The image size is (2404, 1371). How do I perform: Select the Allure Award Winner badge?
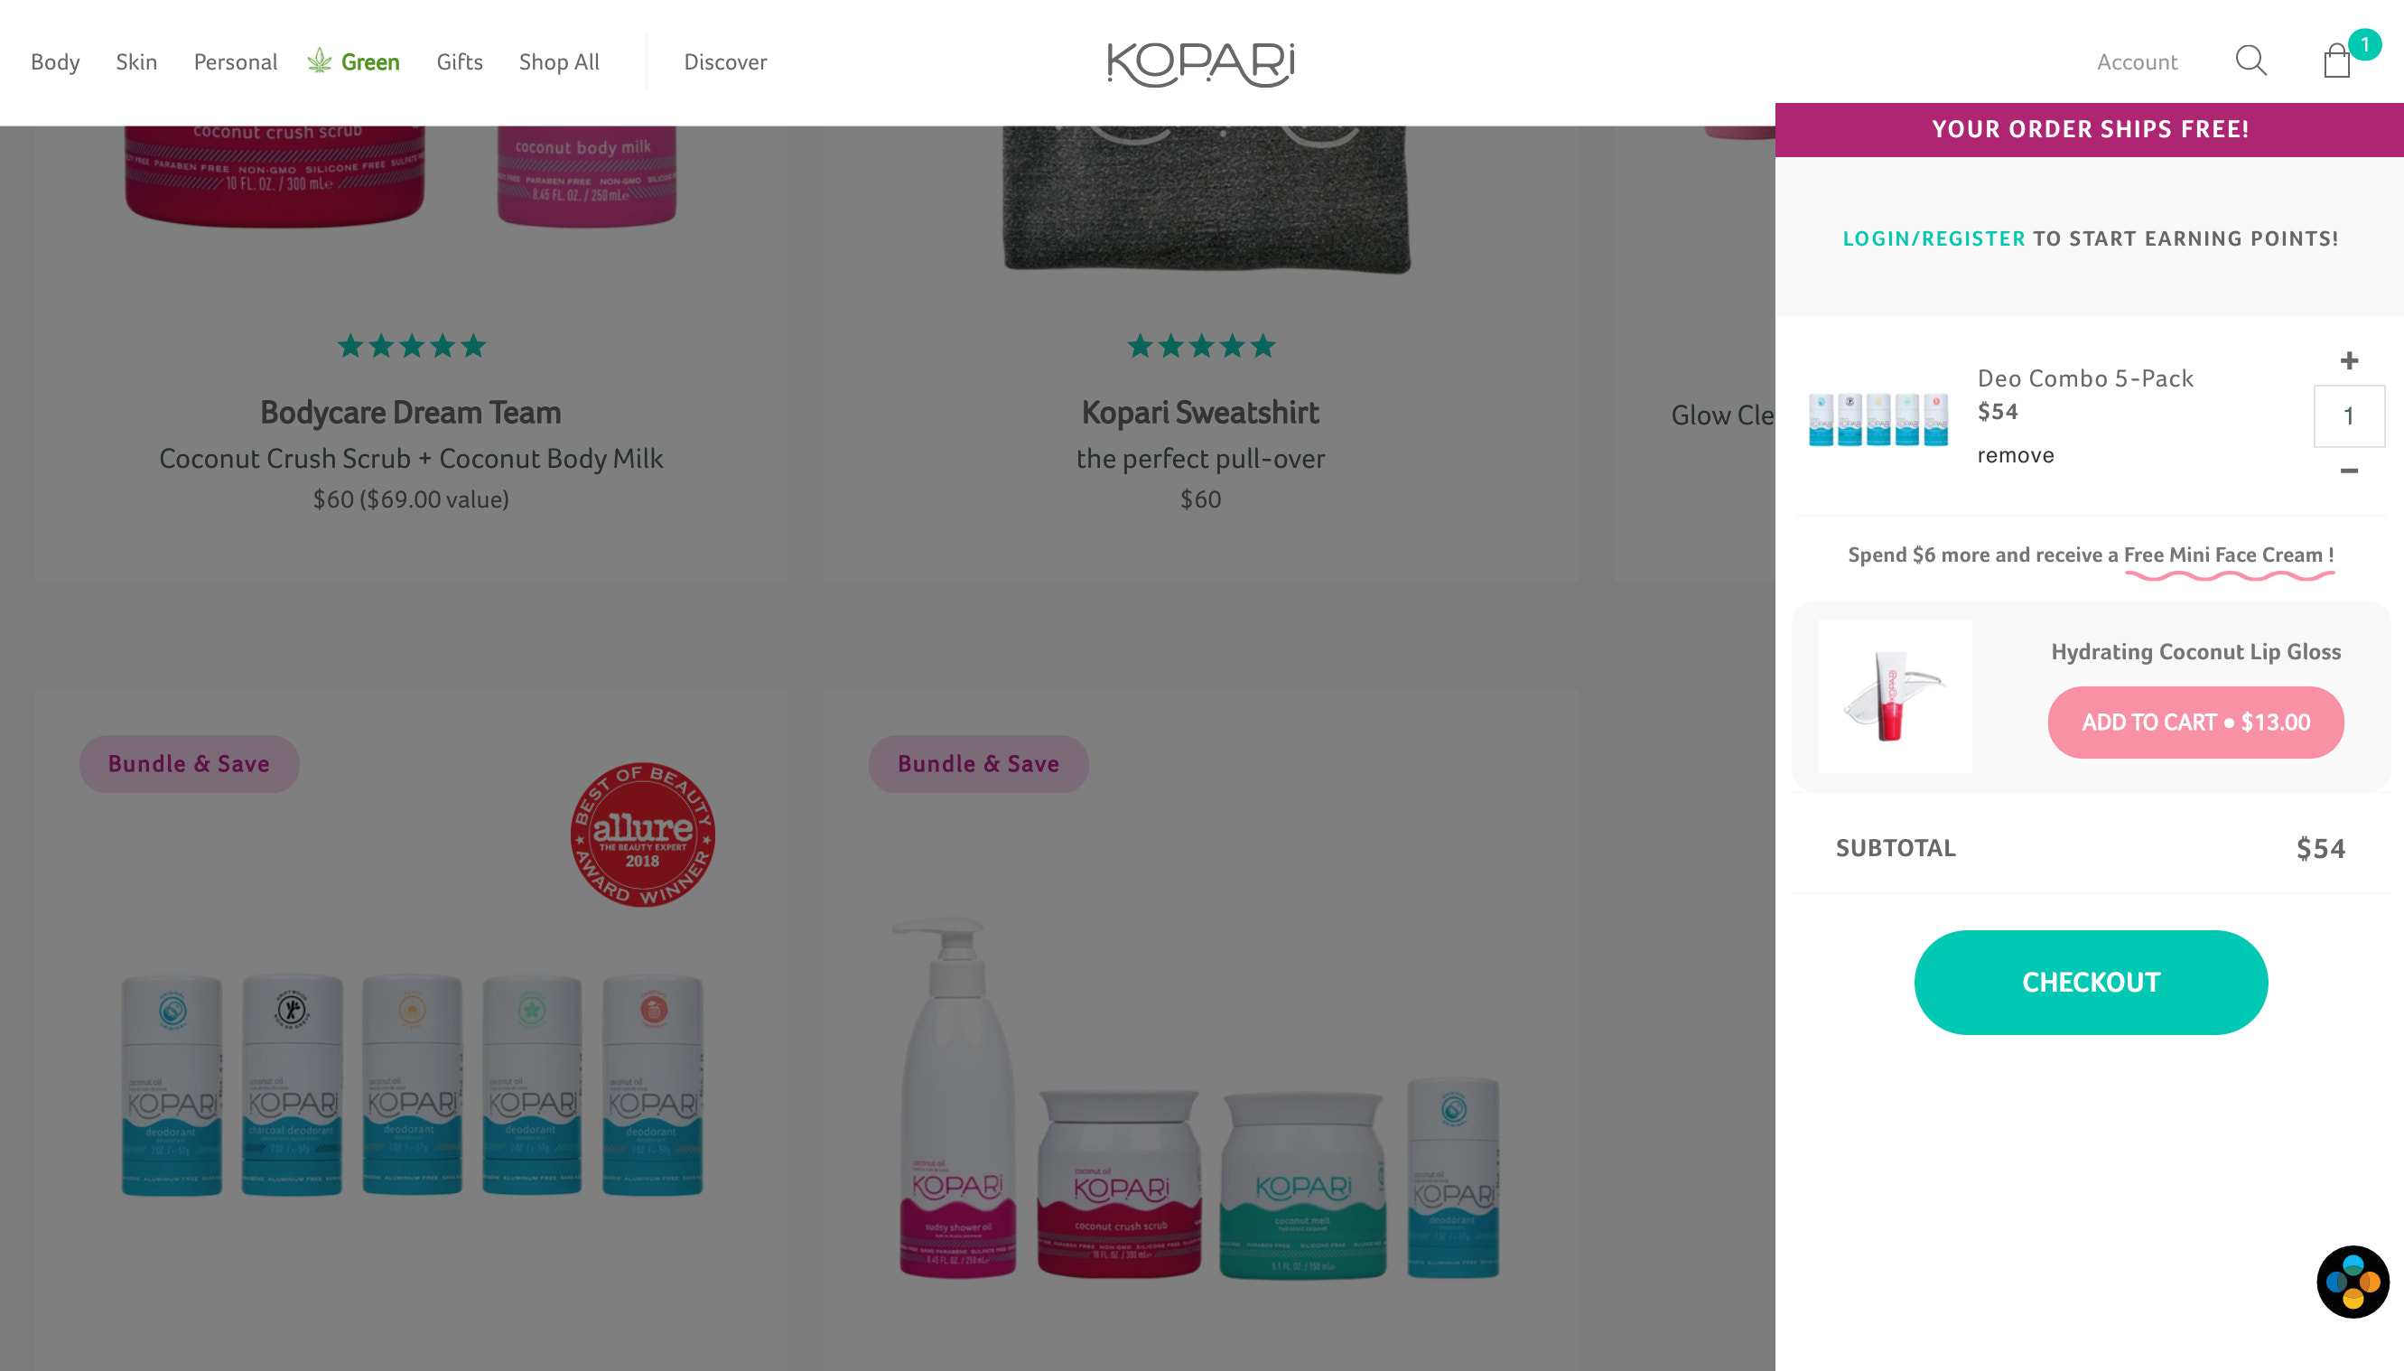(x=643, y=835)
